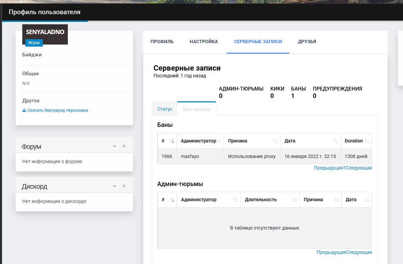Go to Предыдущая page in Баны table
The height and width of the screenshot is (264, 403).
point(328,168)
